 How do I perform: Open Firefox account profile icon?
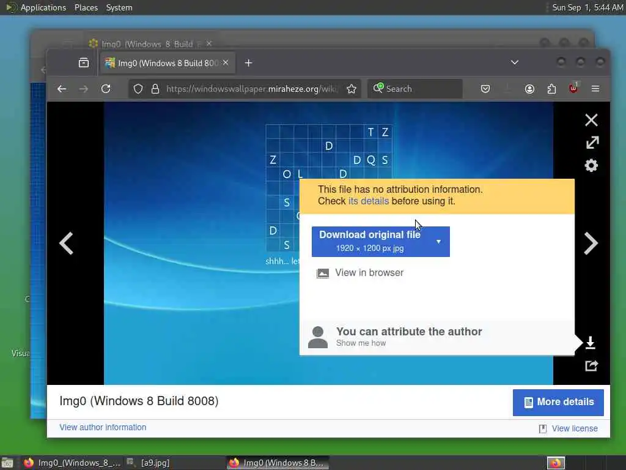click(529, 89)
